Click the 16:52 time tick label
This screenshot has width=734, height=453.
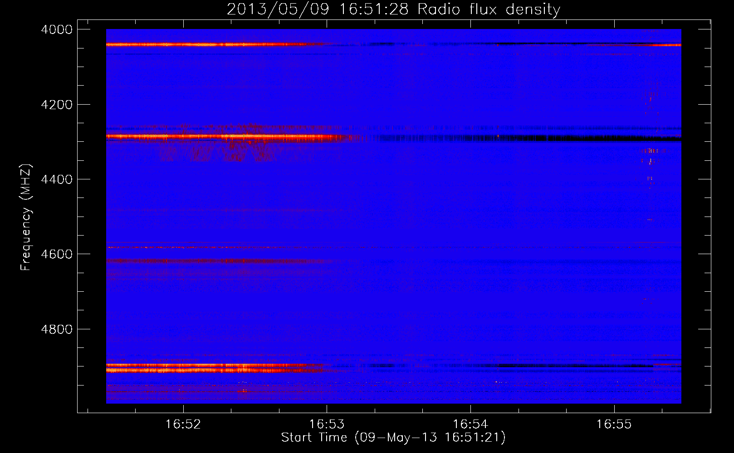pos(183,424)
